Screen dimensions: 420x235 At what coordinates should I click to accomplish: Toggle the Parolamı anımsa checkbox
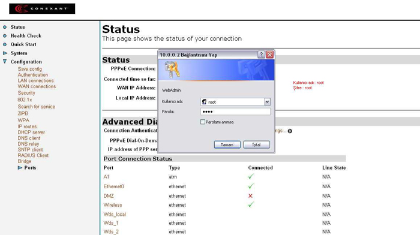[x=203, y=122]
